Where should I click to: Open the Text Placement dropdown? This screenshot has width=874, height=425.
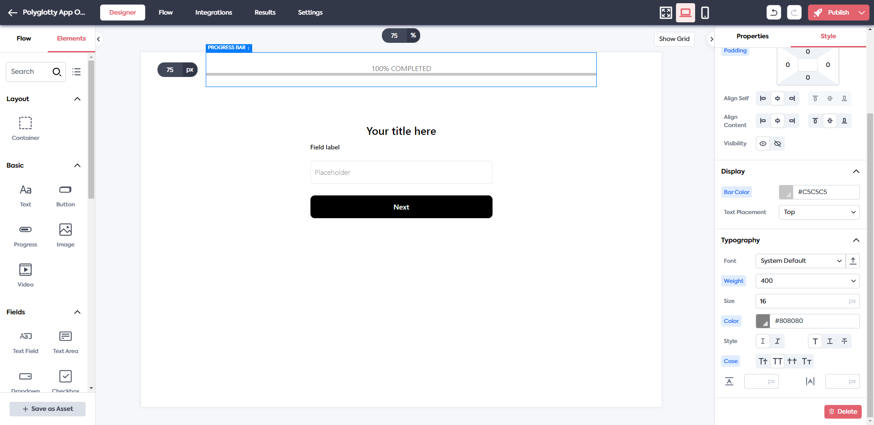[818, 212]
